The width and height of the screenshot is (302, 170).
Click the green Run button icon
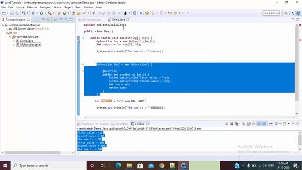point(42,13)
